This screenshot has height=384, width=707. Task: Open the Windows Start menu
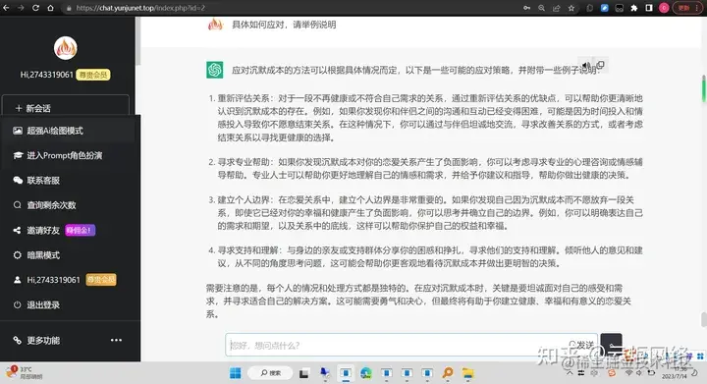(236, 373)
